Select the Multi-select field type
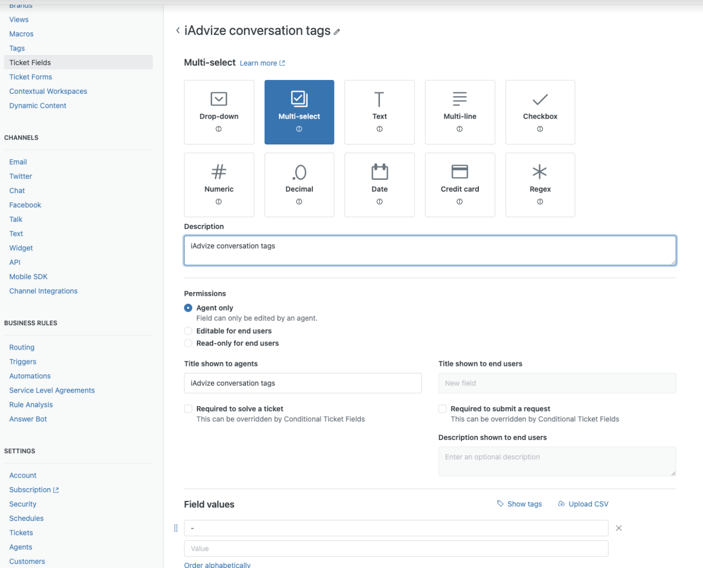This screenshot has width=703, height=568. [x=299, y=112]
